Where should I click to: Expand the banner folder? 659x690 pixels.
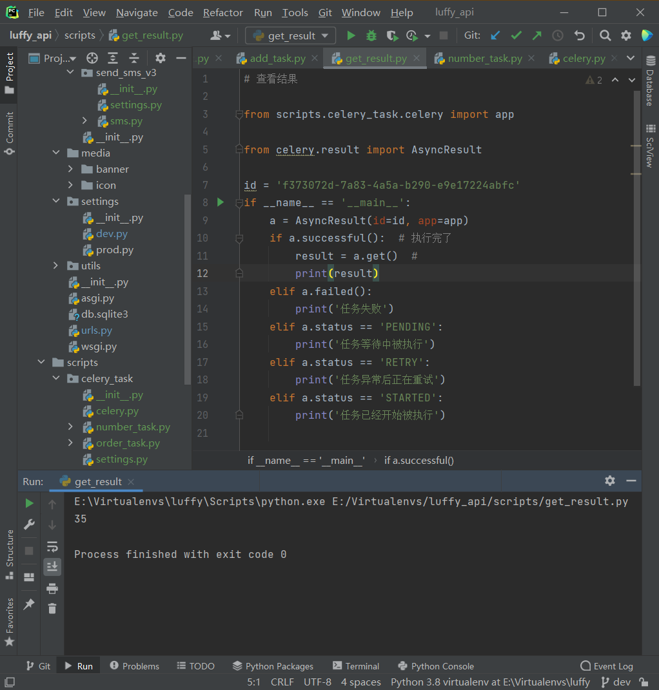(x=71, y=169)
